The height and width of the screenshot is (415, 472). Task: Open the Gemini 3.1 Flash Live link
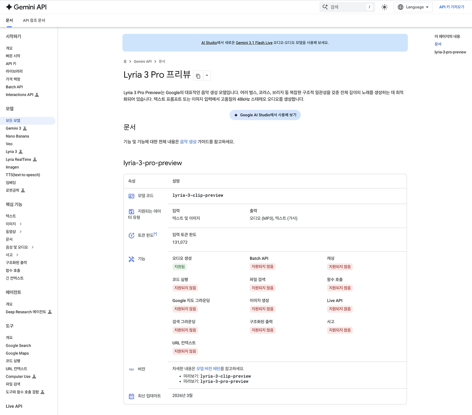tap(254, 43)
